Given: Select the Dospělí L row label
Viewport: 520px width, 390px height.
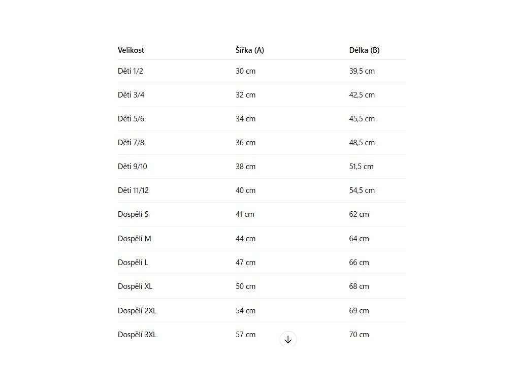Looking at the screenshot, I should [x=133, y=263].
